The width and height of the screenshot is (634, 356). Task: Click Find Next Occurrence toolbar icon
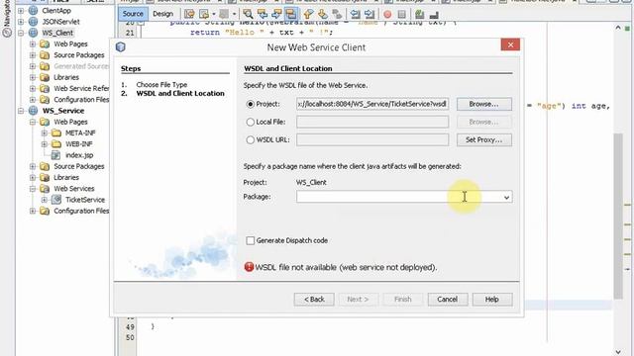[x=276, y=14]
